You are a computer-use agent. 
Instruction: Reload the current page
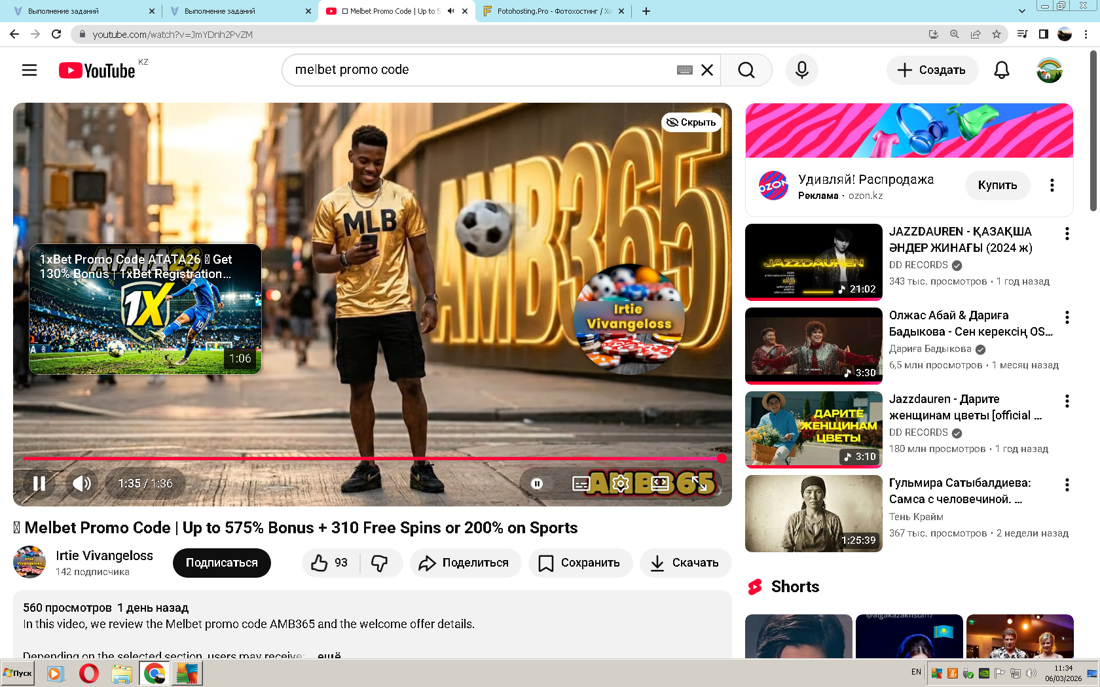[56, 34]
